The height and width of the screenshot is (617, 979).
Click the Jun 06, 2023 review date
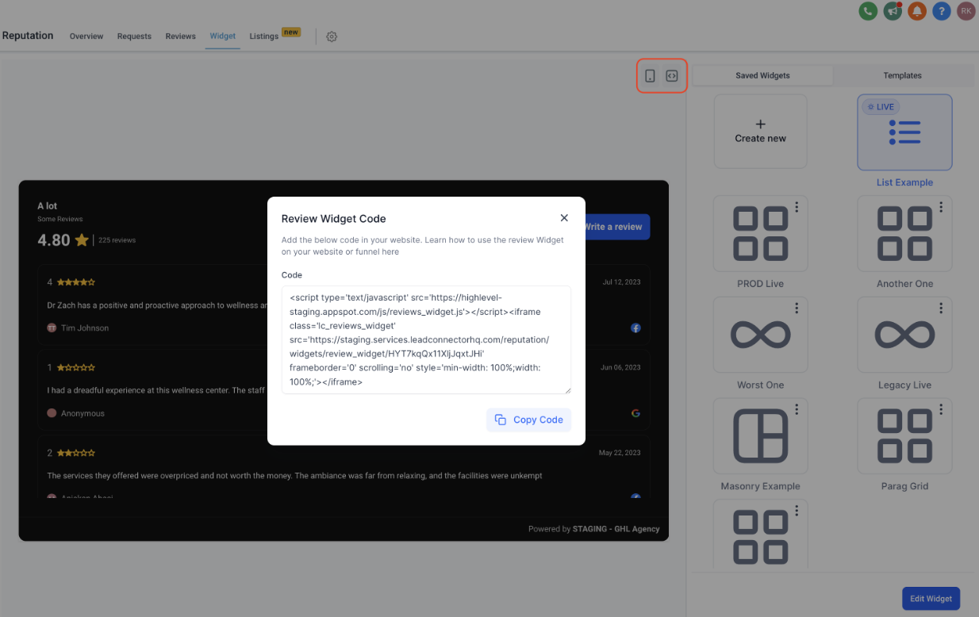(x=620, y=367)
